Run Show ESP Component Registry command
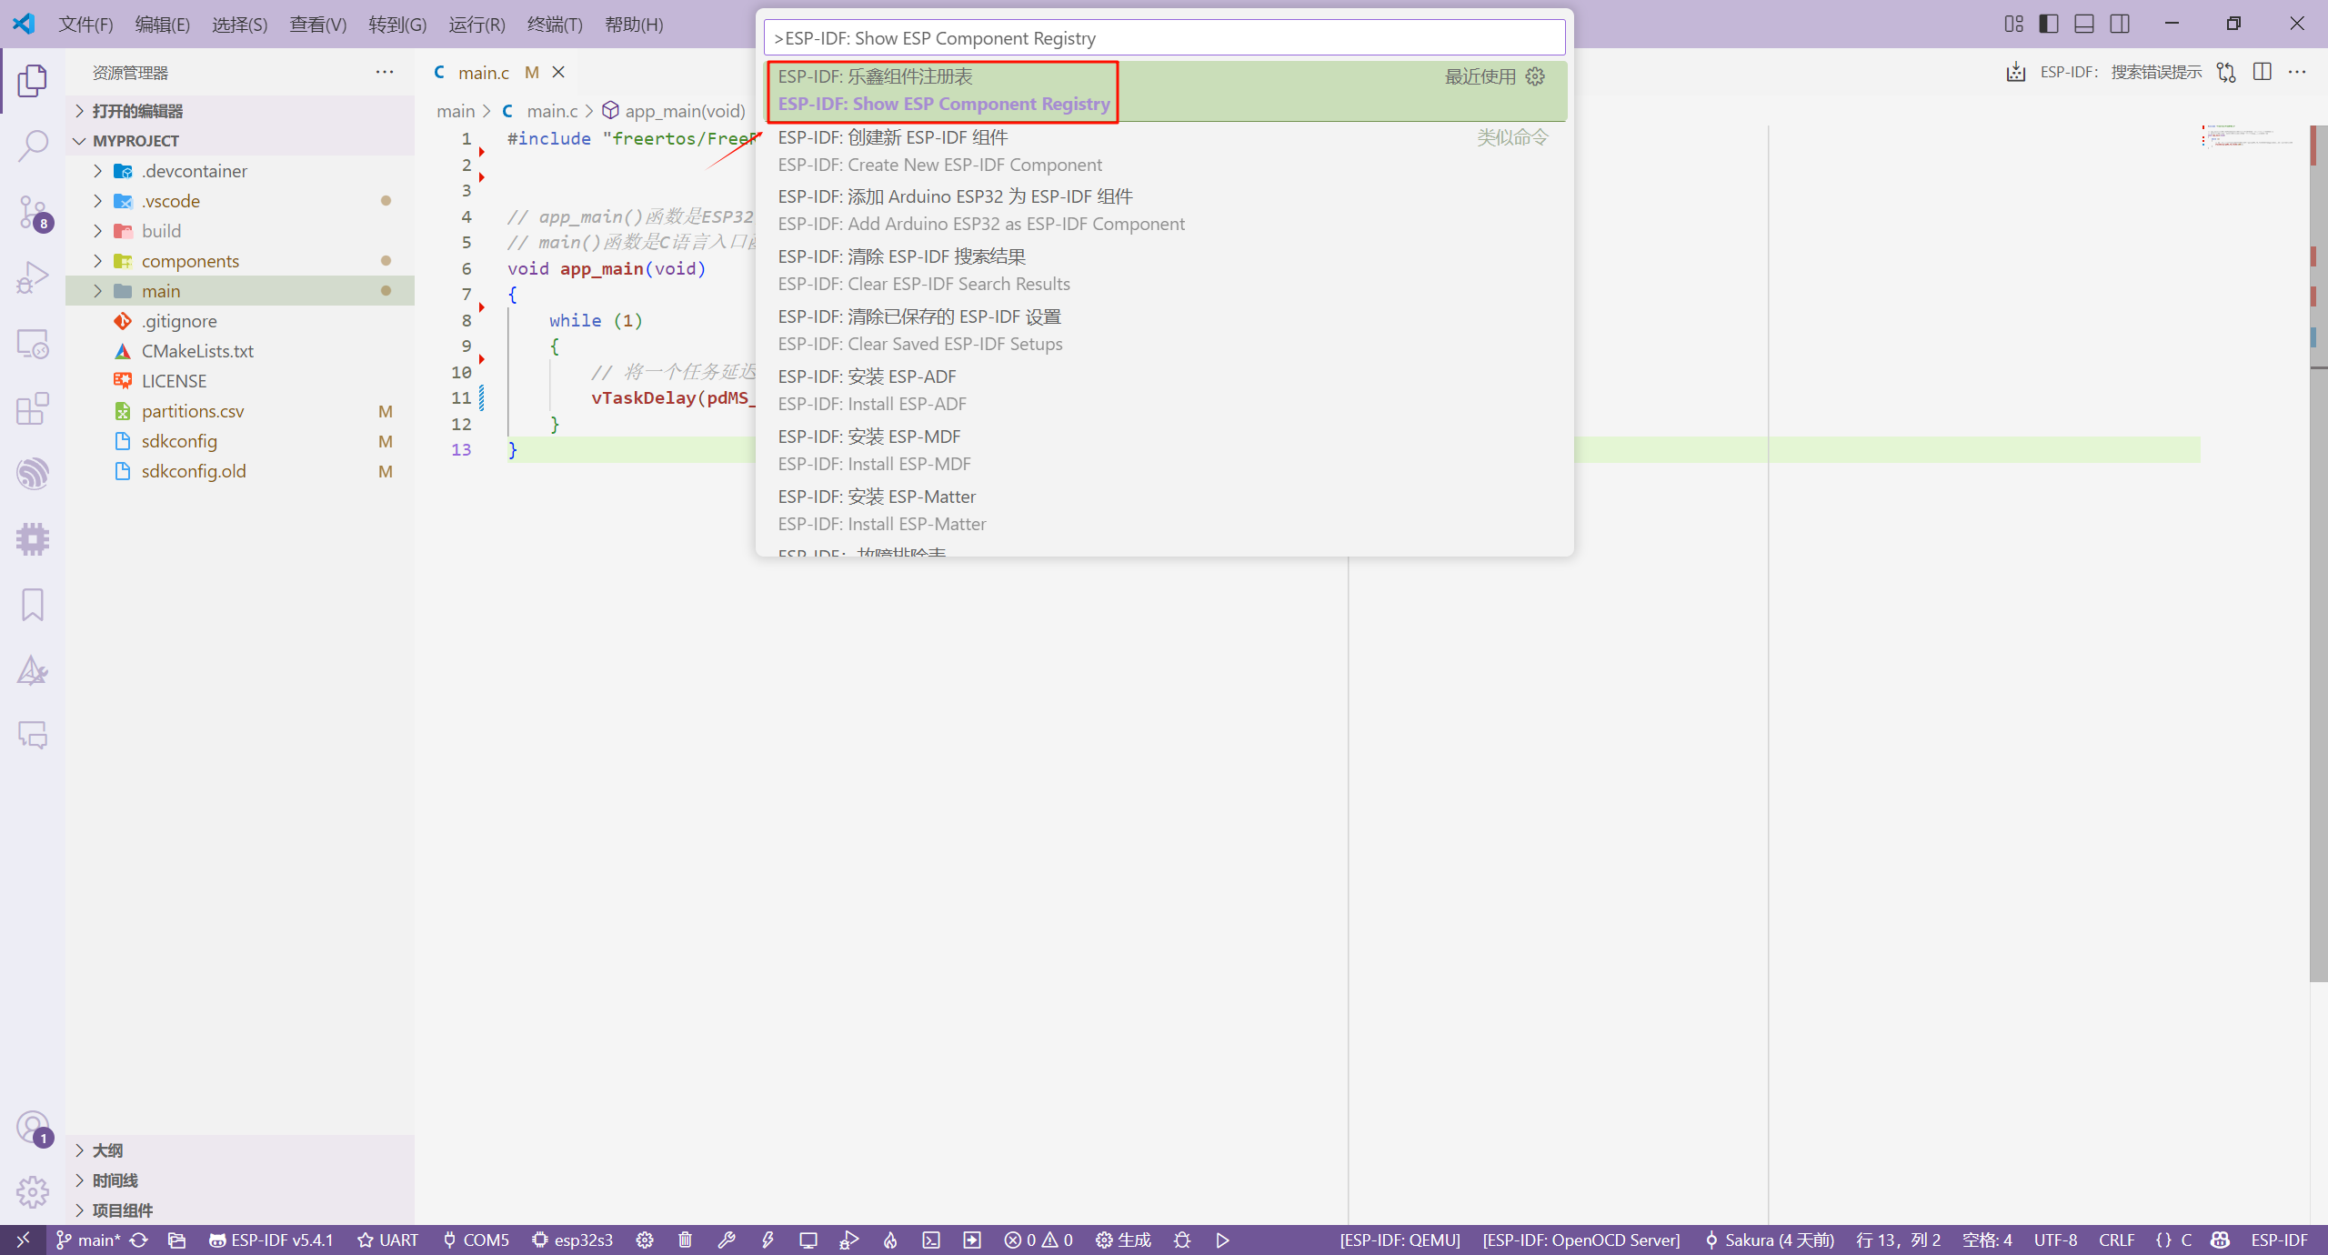The width and height of the screenshot is (2328, 1255). pos(943,91)
